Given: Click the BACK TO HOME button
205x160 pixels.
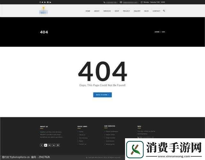Looking at the screenshot, I should (102, 95).
